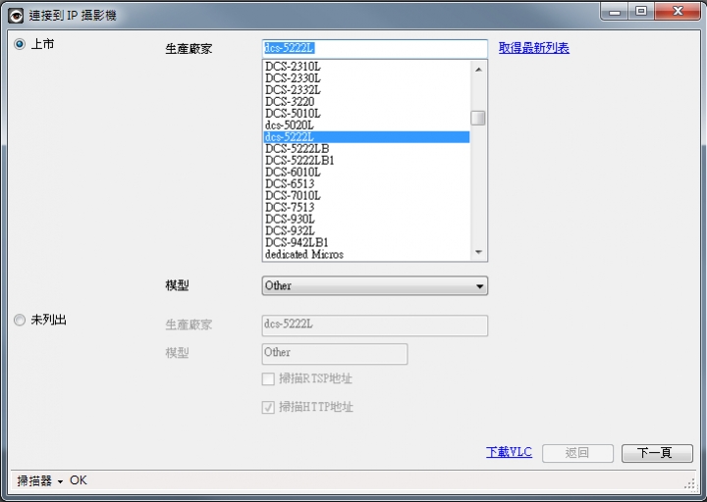707x502 pixels.
Task: Click the 下一頁 button
Action: pos(657,453)
